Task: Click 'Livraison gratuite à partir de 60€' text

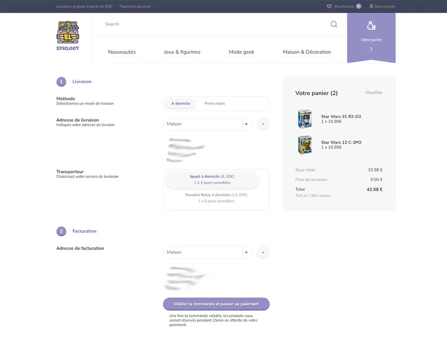Action: (84, 6)
